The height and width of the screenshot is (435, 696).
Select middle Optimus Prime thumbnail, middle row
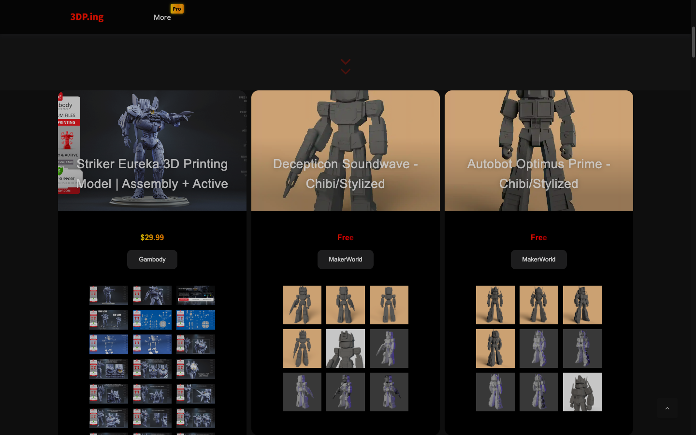(x=539, y=348)
